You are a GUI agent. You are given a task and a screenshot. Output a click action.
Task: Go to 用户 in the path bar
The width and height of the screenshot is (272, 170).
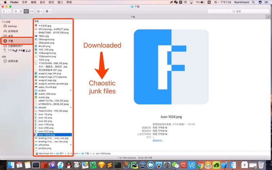point(60,154)
